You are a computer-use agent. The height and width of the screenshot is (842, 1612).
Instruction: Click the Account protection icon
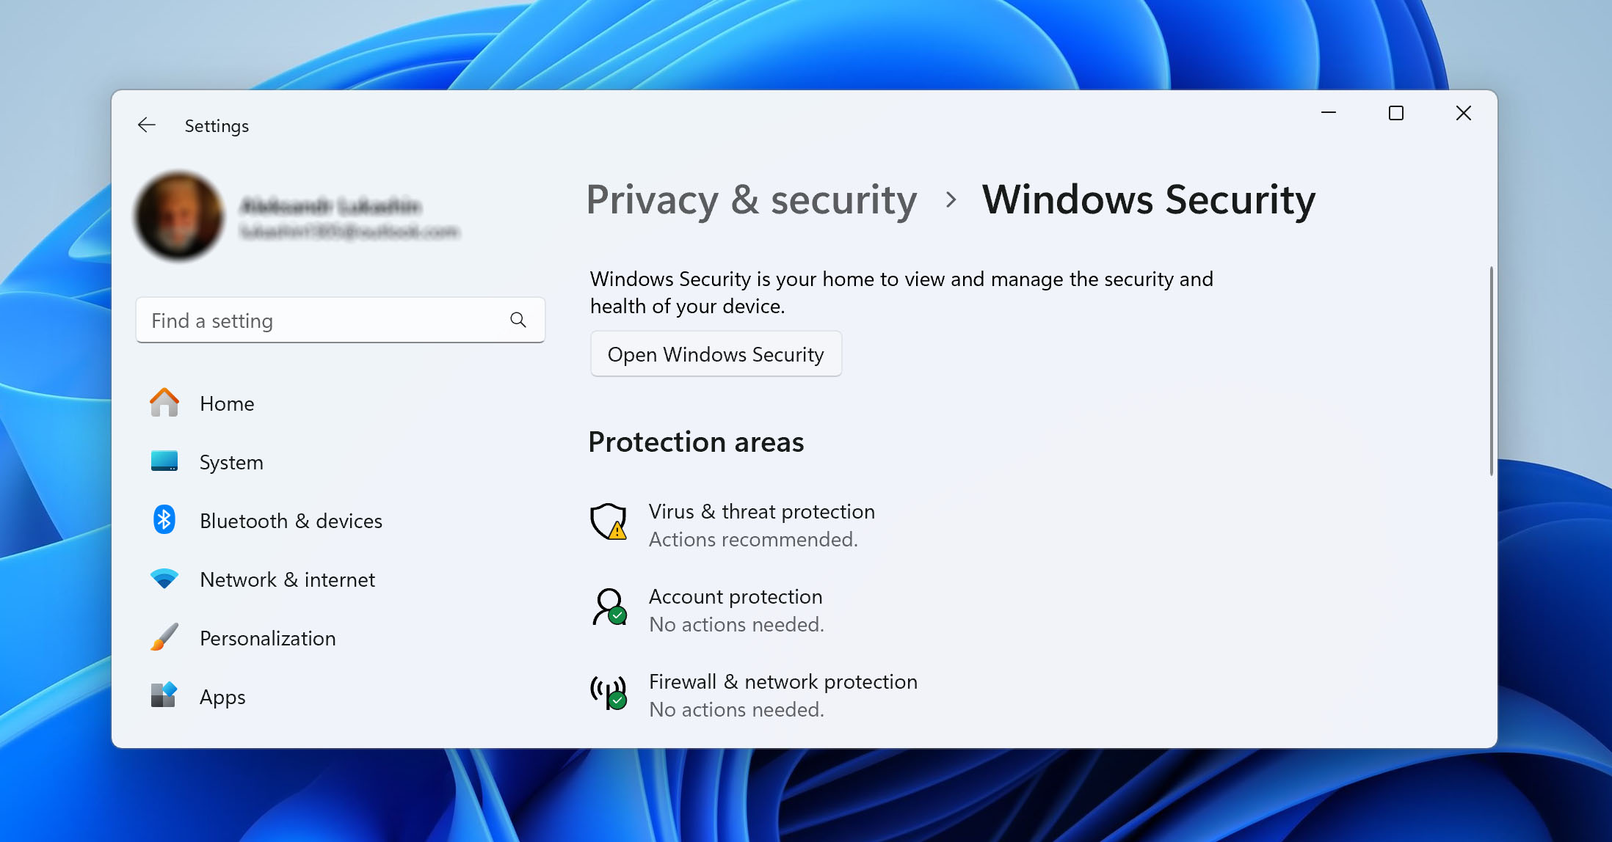point(609,607)
